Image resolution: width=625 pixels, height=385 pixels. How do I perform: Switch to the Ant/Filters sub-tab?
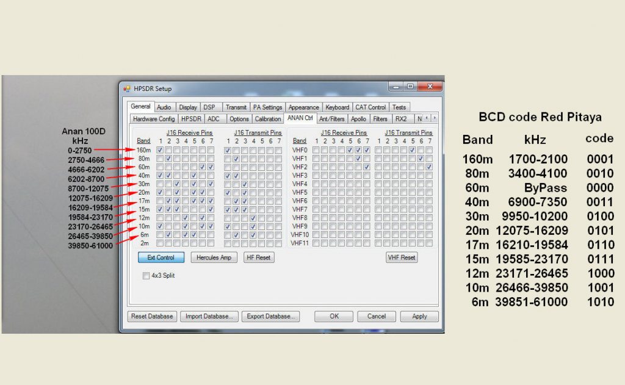pyautogui.click(x=331, y=119)
